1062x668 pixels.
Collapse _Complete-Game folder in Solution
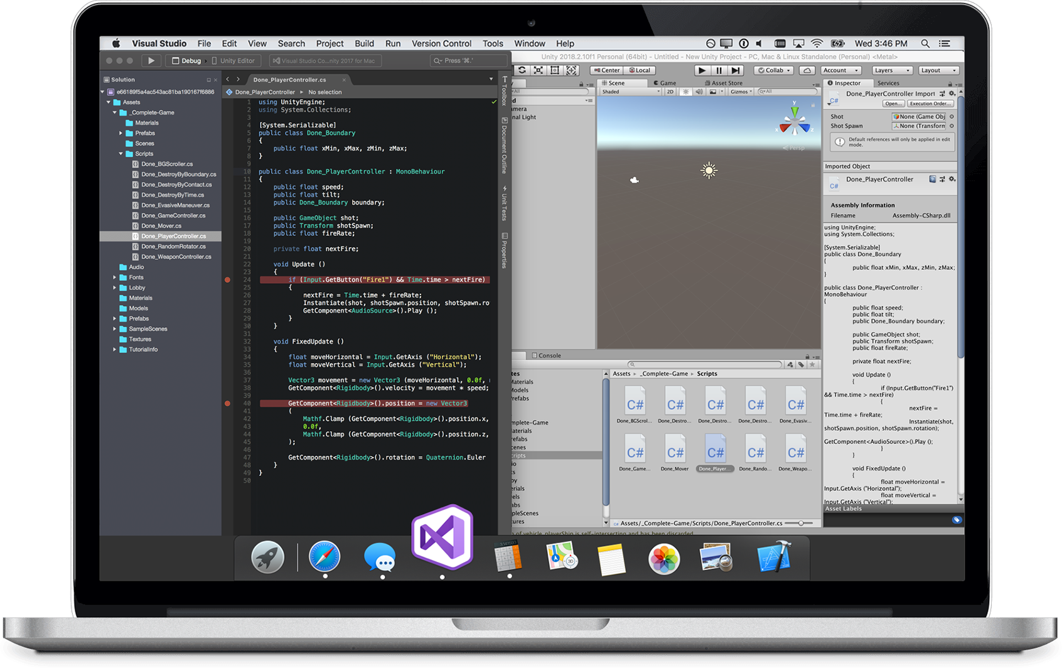click(x=115, y=113)
